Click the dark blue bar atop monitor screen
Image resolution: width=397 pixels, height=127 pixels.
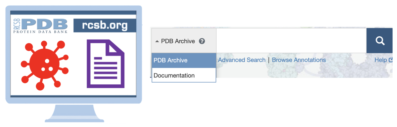point(73,13)
